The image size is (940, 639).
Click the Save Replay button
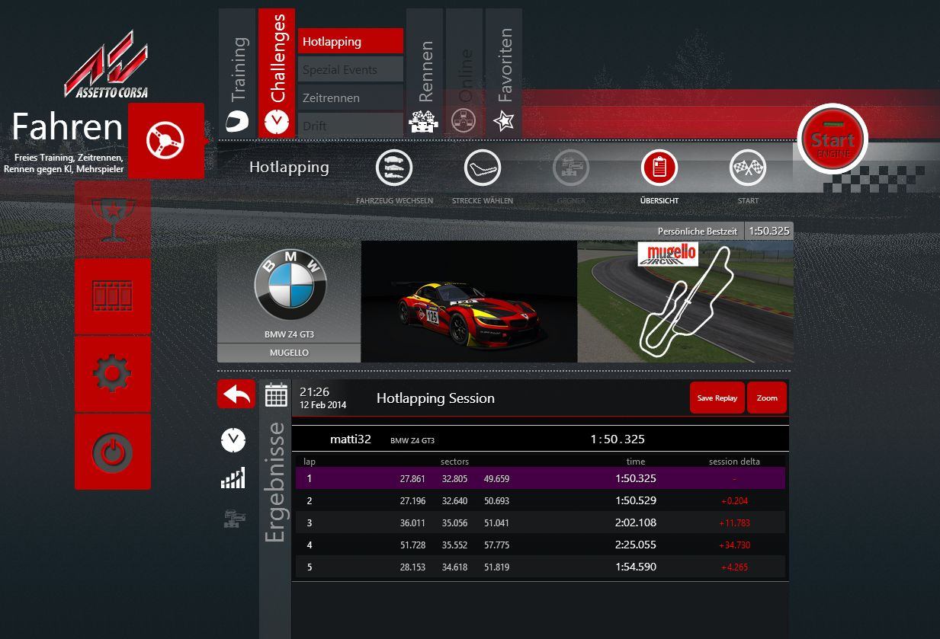[x=717, y=398]
